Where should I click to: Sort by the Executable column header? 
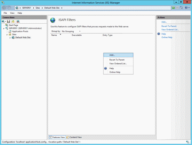tap(77, 35)
